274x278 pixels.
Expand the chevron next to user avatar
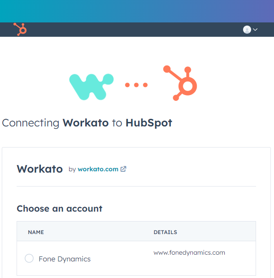[255, 30]
